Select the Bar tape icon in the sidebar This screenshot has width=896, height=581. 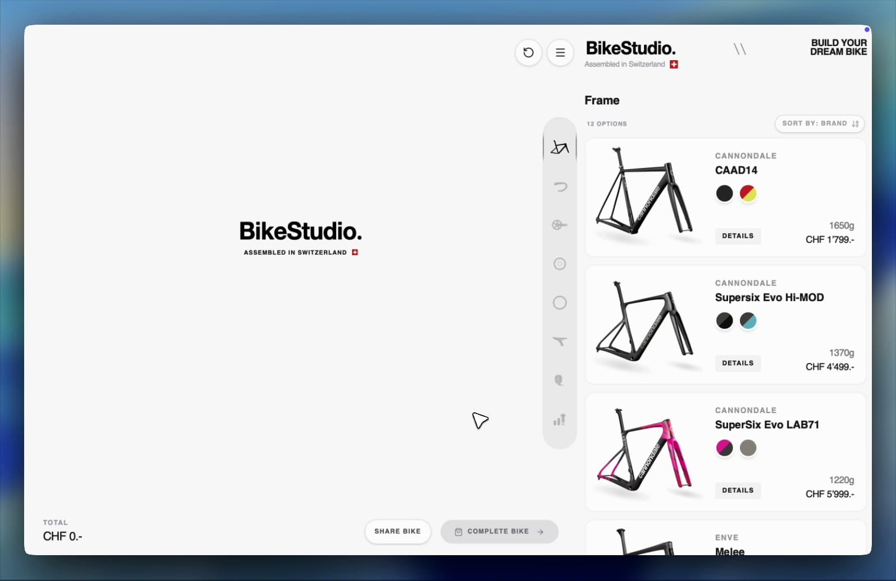tap(559, 380)
